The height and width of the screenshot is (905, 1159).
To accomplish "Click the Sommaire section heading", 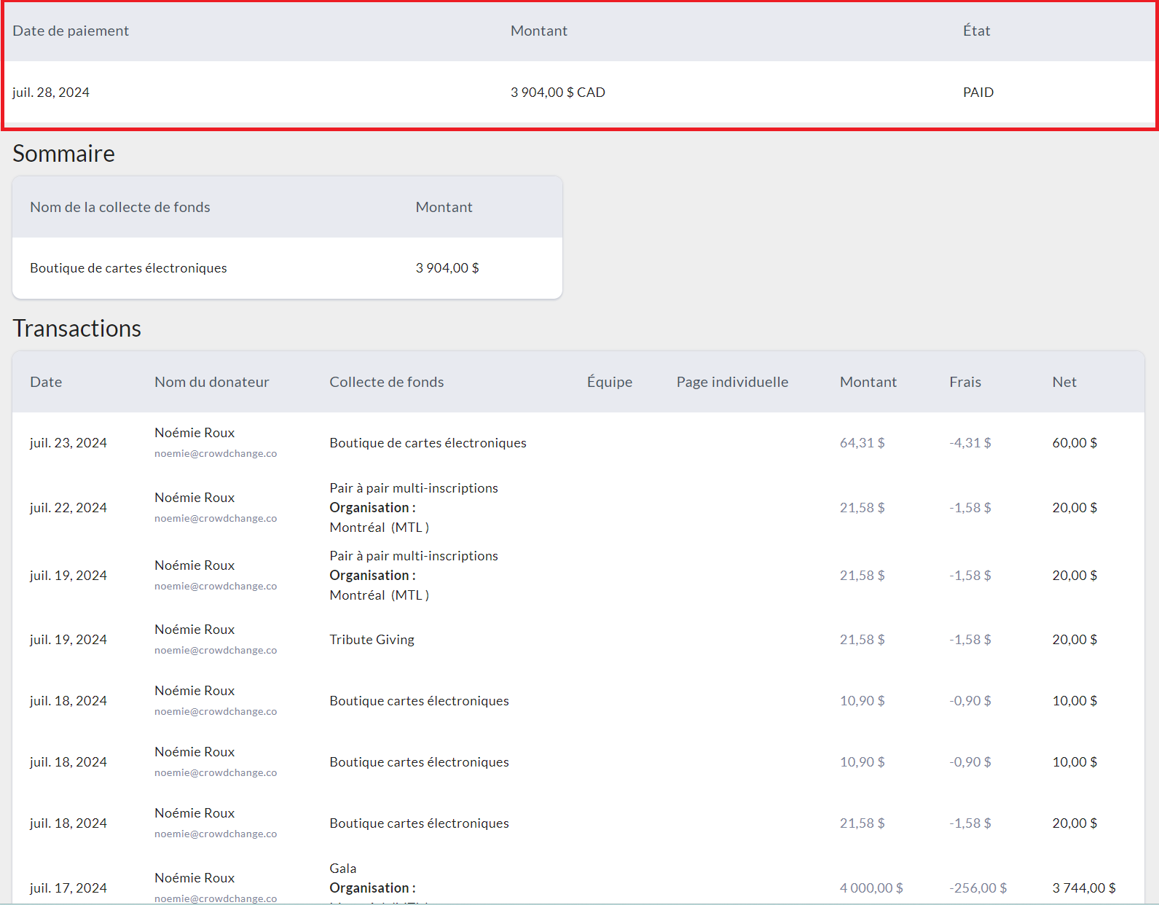I will point(63,154).
